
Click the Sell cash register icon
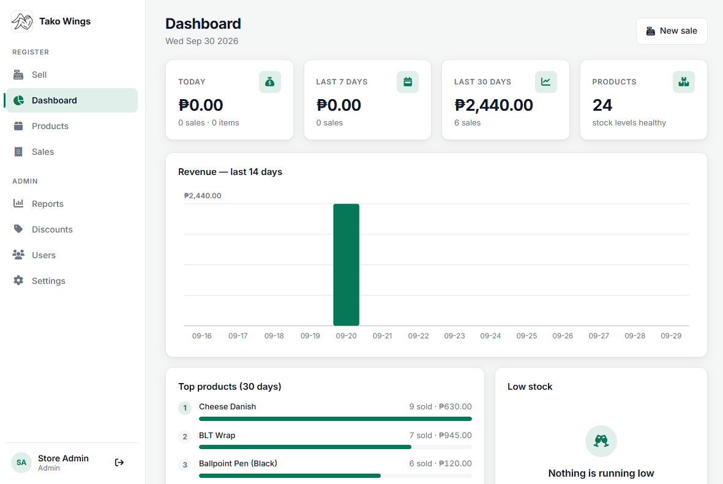click(x=18, y=75)
